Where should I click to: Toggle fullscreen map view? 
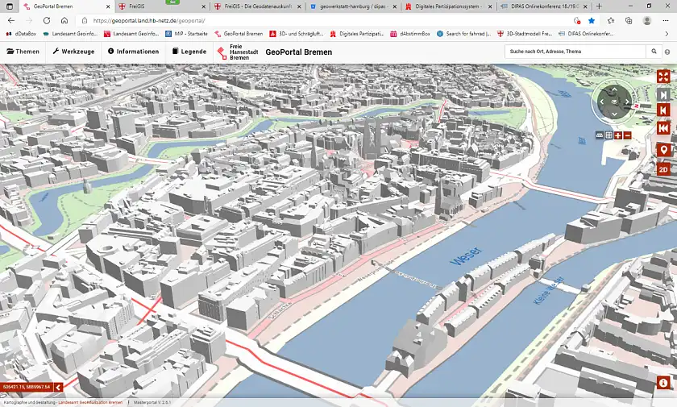click(663, 76)
